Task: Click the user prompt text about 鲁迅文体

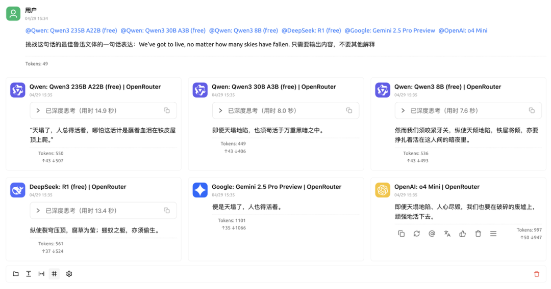Action: click(200, 44)
